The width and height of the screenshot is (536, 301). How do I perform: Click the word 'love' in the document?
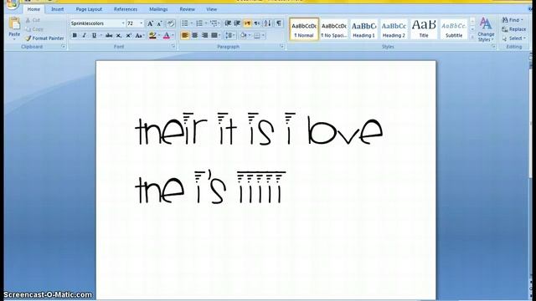(344, 131)
